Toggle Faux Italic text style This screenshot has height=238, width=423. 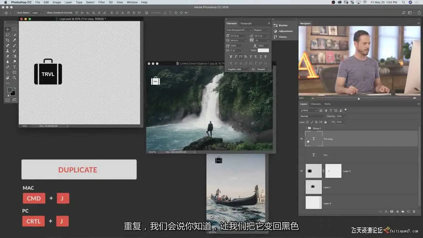[x=236, y=57]
